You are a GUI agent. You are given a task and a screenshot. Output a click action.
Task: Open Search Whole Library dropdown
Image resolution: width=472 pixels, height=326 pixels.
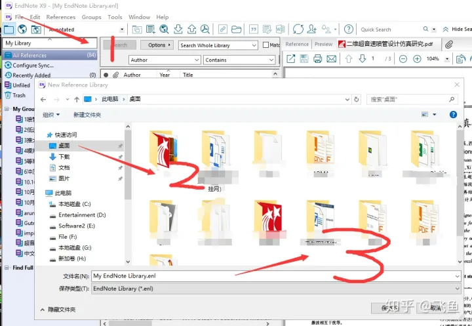tap(254, 45)
